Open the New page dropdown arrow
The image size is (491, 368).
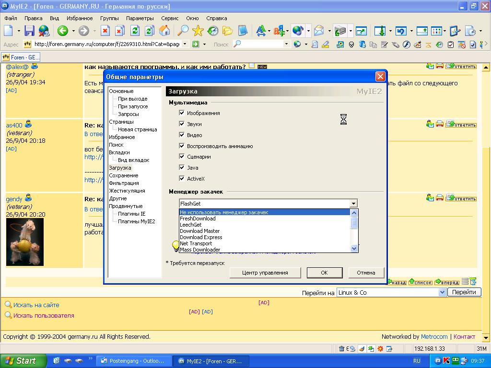pos(19,31)
